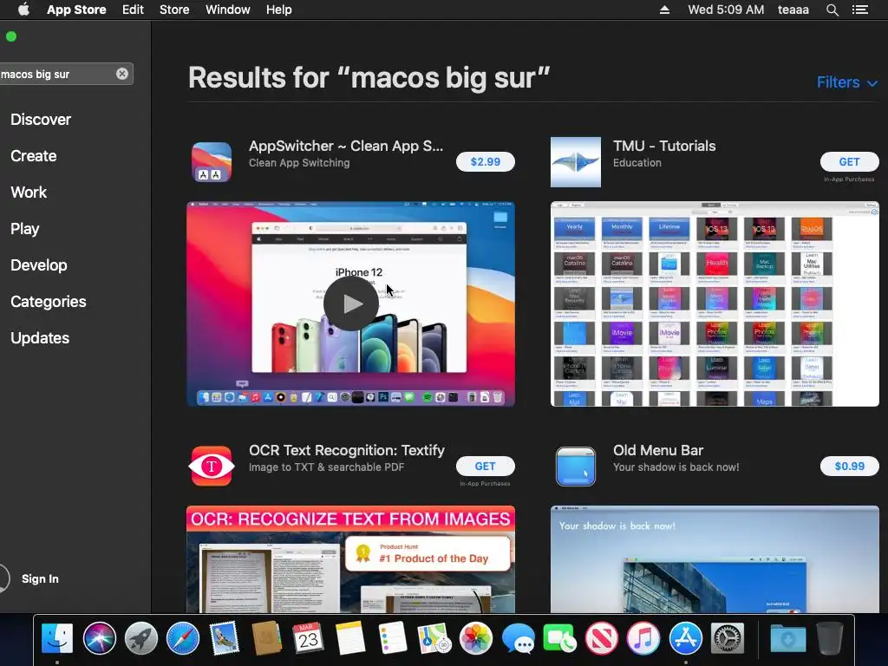Viewport: 888px width, 666px height.
Task: Open the Textify OCR screenshot preview
Action: [350, 559]
